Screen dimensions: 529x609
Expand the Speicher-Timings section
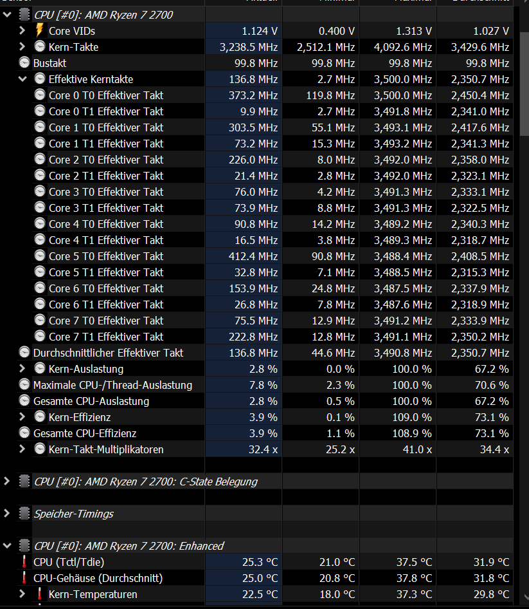[6, 514]
